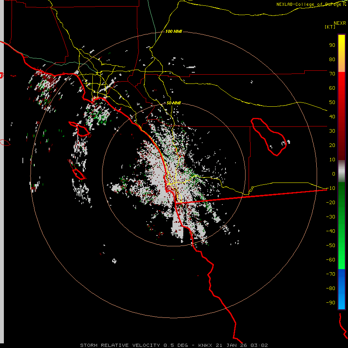Click the -30 knot scale value

pyautogui.click(x=331, y=217)
